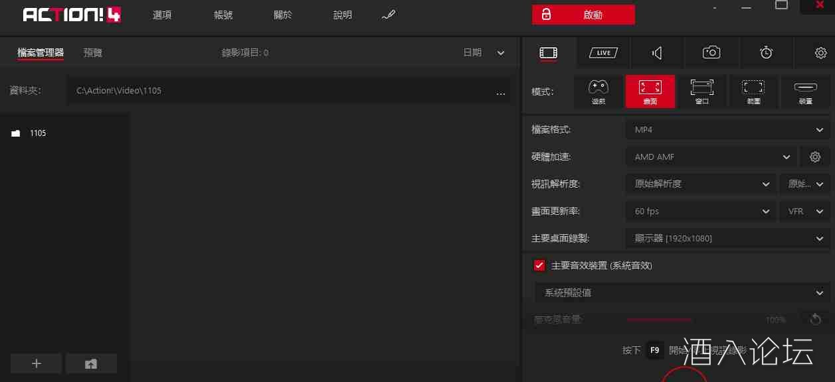The height and width of the screenshot is (382, 835).
Task: Open the VFR dropdown
Action: coord(804,211)
